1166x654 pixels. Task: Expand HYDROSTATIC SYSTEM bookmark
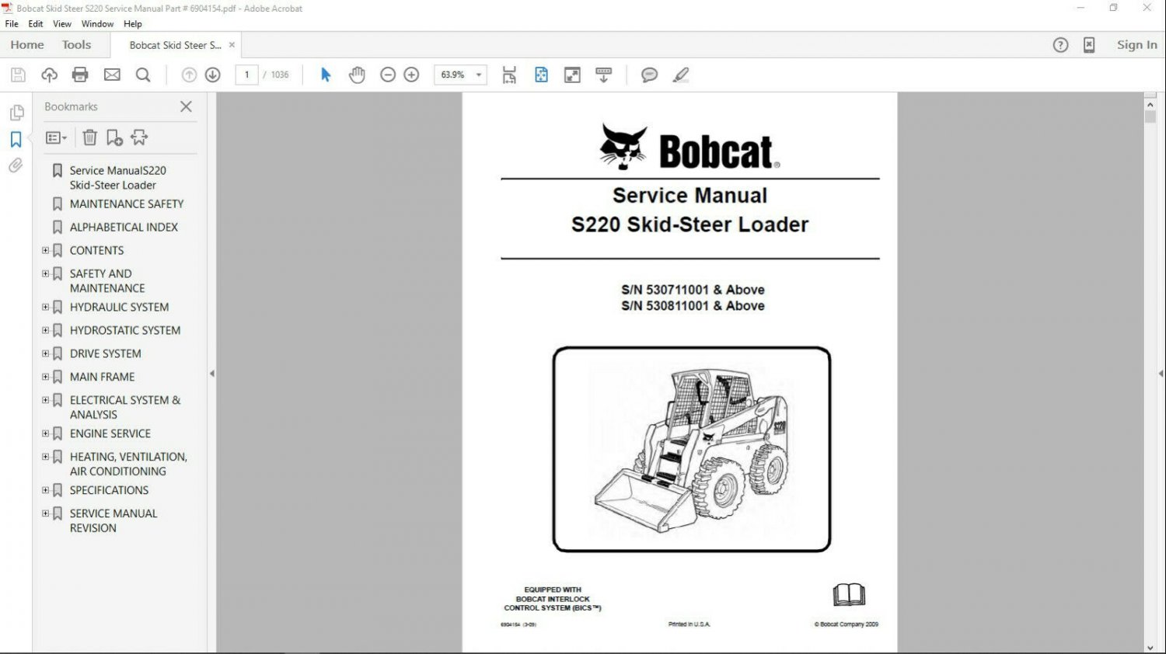coord(45,330)
